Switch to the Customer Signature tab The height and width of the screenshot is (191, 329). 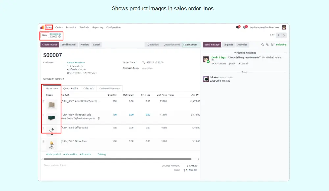(x=110, y=88)
